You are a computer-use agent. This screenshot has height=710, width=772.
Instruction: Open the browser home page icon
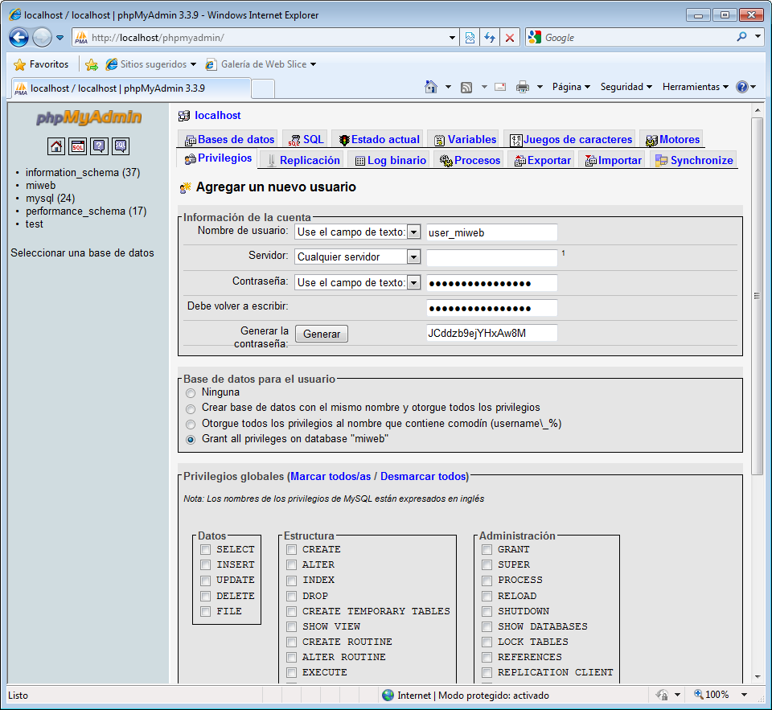(x=431, y=87)
